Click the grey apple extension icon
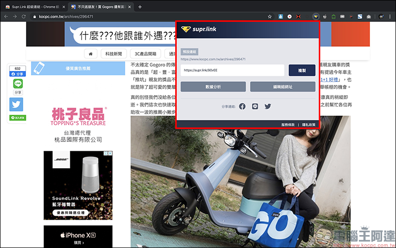Screen dimensions: 396x248 325,17
